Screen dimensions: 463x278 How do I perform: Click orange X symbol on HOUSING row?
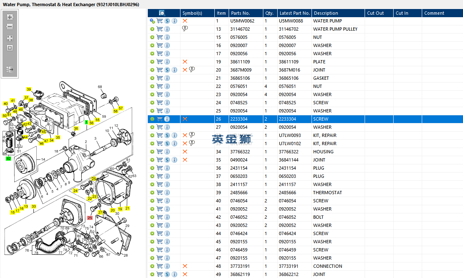185,152
